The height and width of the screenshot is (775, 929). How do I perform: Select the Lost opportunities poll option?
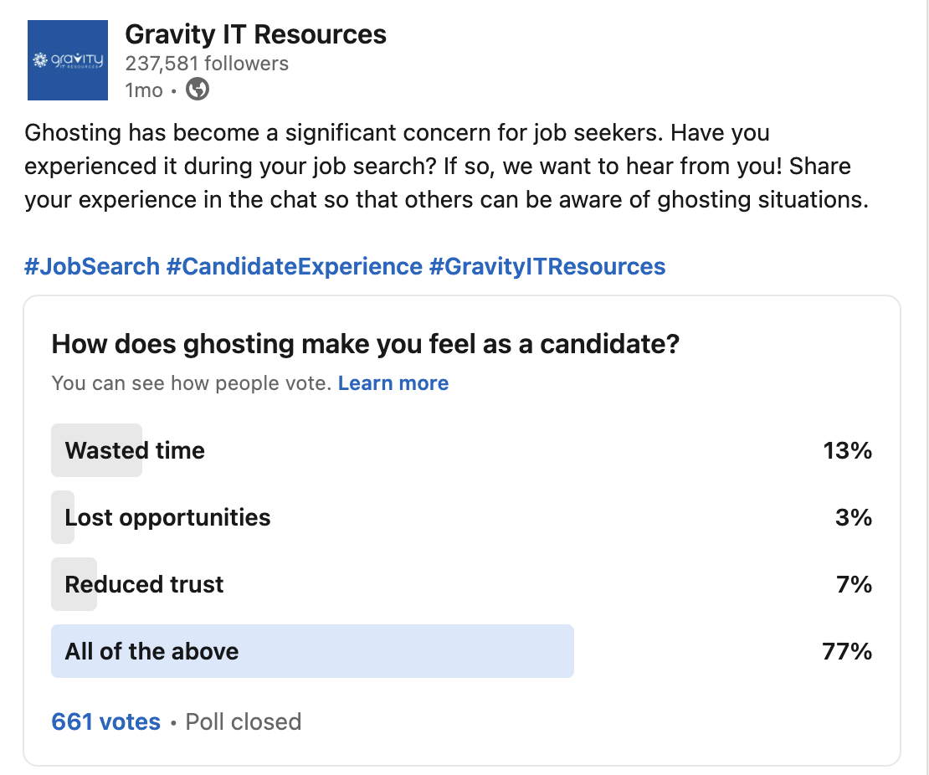(461, 517)
